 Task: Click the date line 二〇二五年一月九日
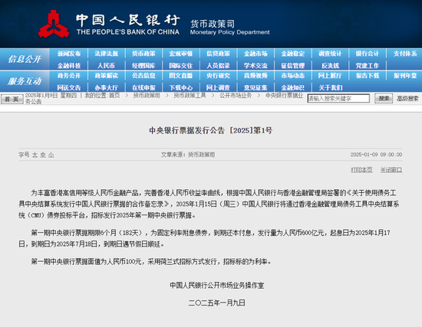pyautogui.click(x=217, y=302)
